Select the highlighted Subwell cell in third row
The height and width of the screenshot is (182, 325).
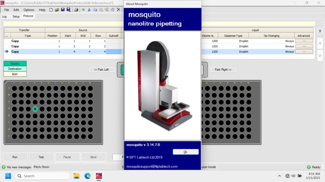pos(114,52)
